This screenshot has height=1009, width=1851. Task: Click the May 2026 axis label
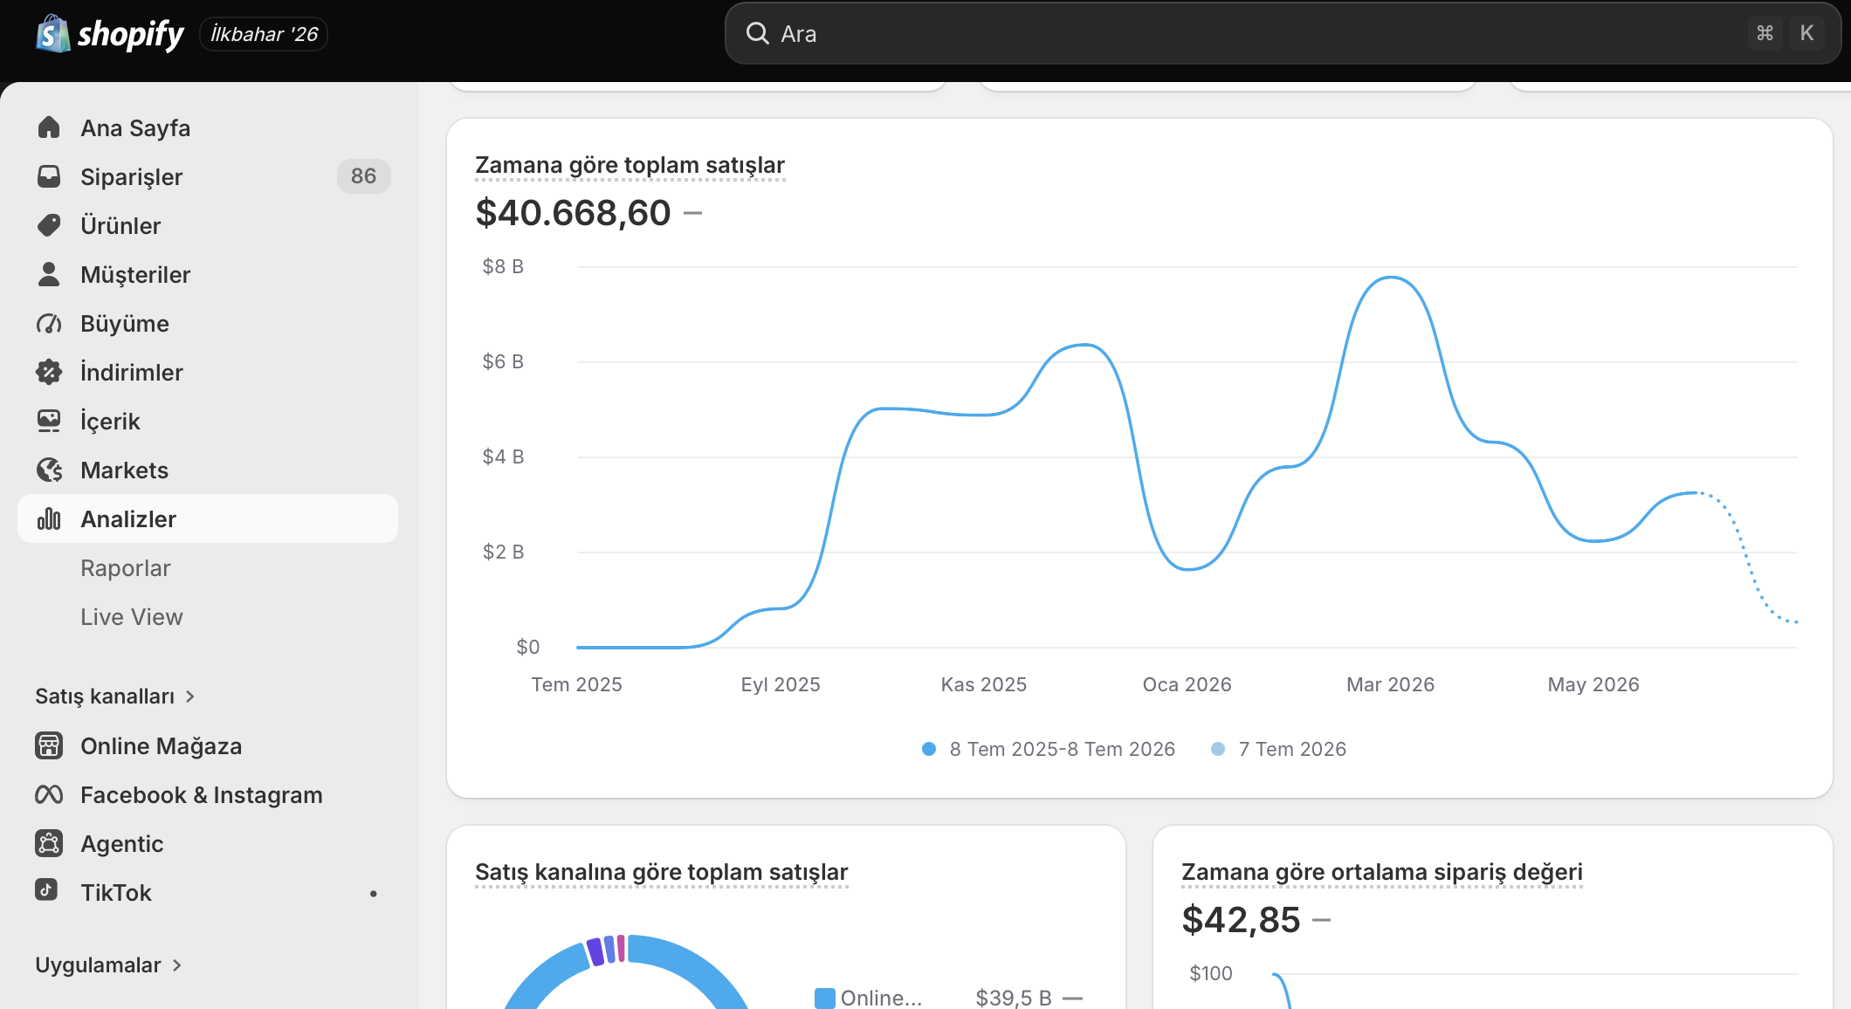1593,684
